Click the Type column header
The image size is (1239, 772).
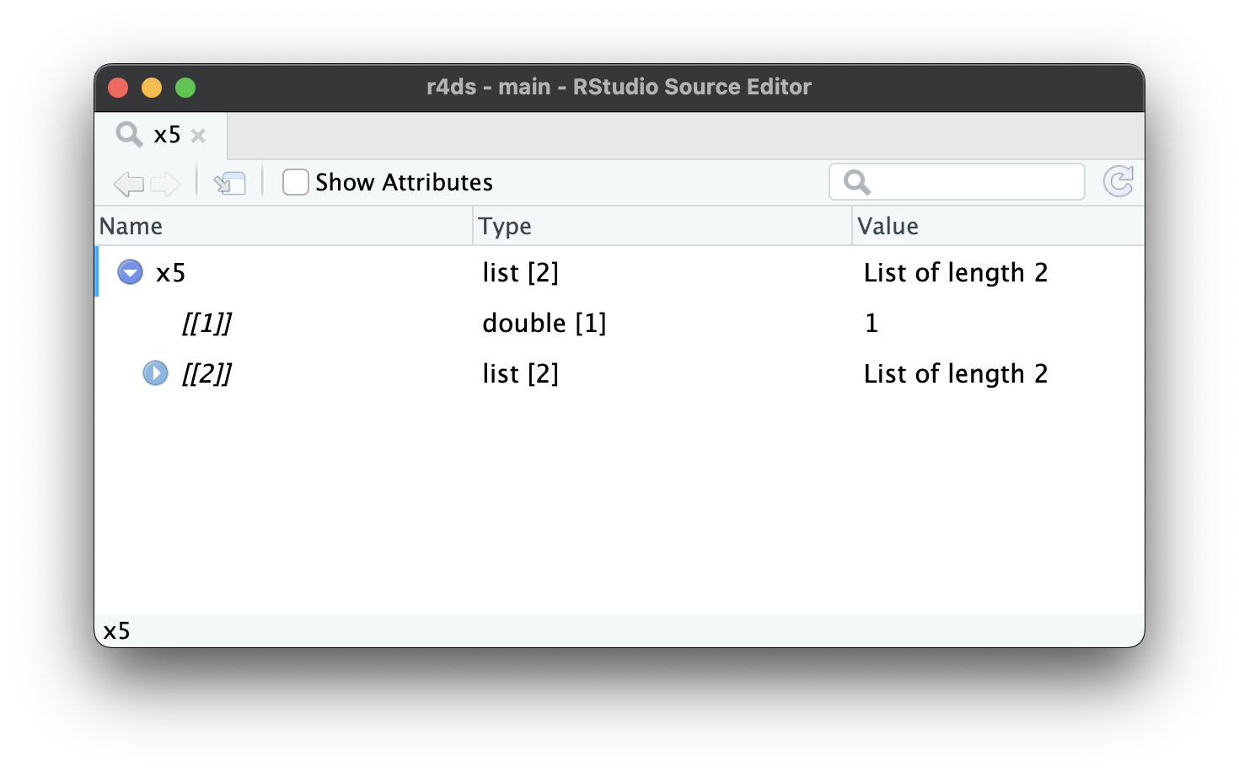coord(504,226)
